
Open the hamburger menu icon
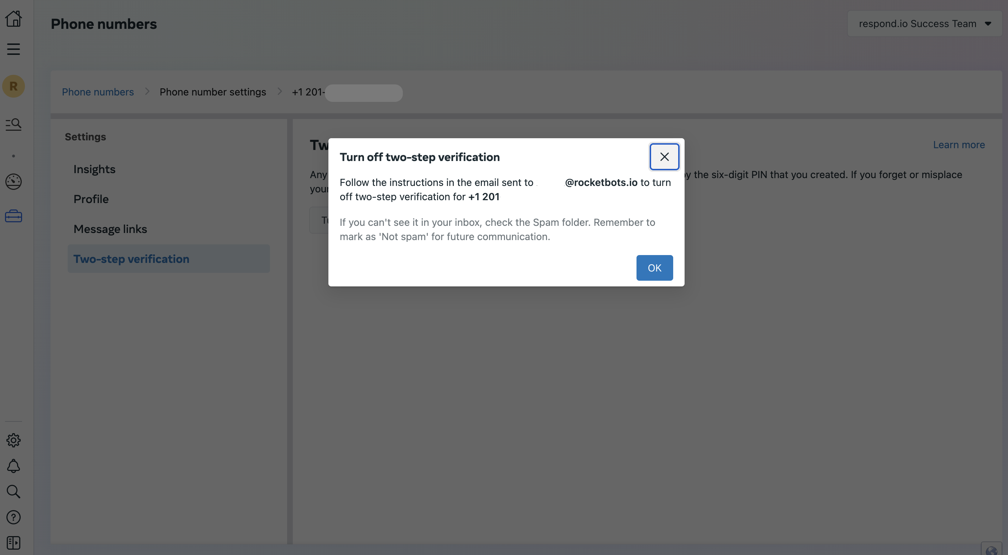click(x=14, y=49)
